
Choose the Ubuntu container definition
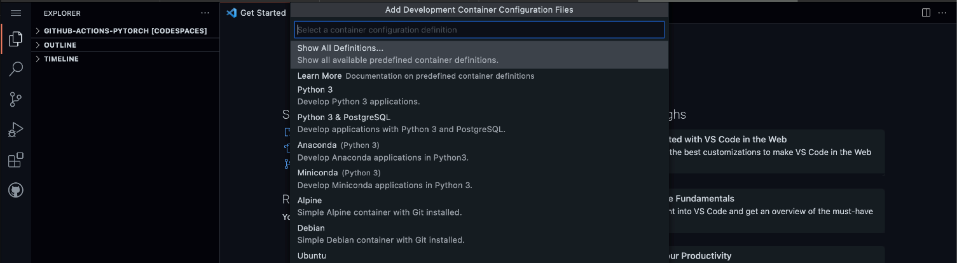point(479,256)
